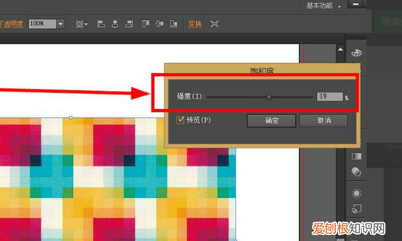
Task: Click the isolate selected object icon
Action: click(214, 24)
